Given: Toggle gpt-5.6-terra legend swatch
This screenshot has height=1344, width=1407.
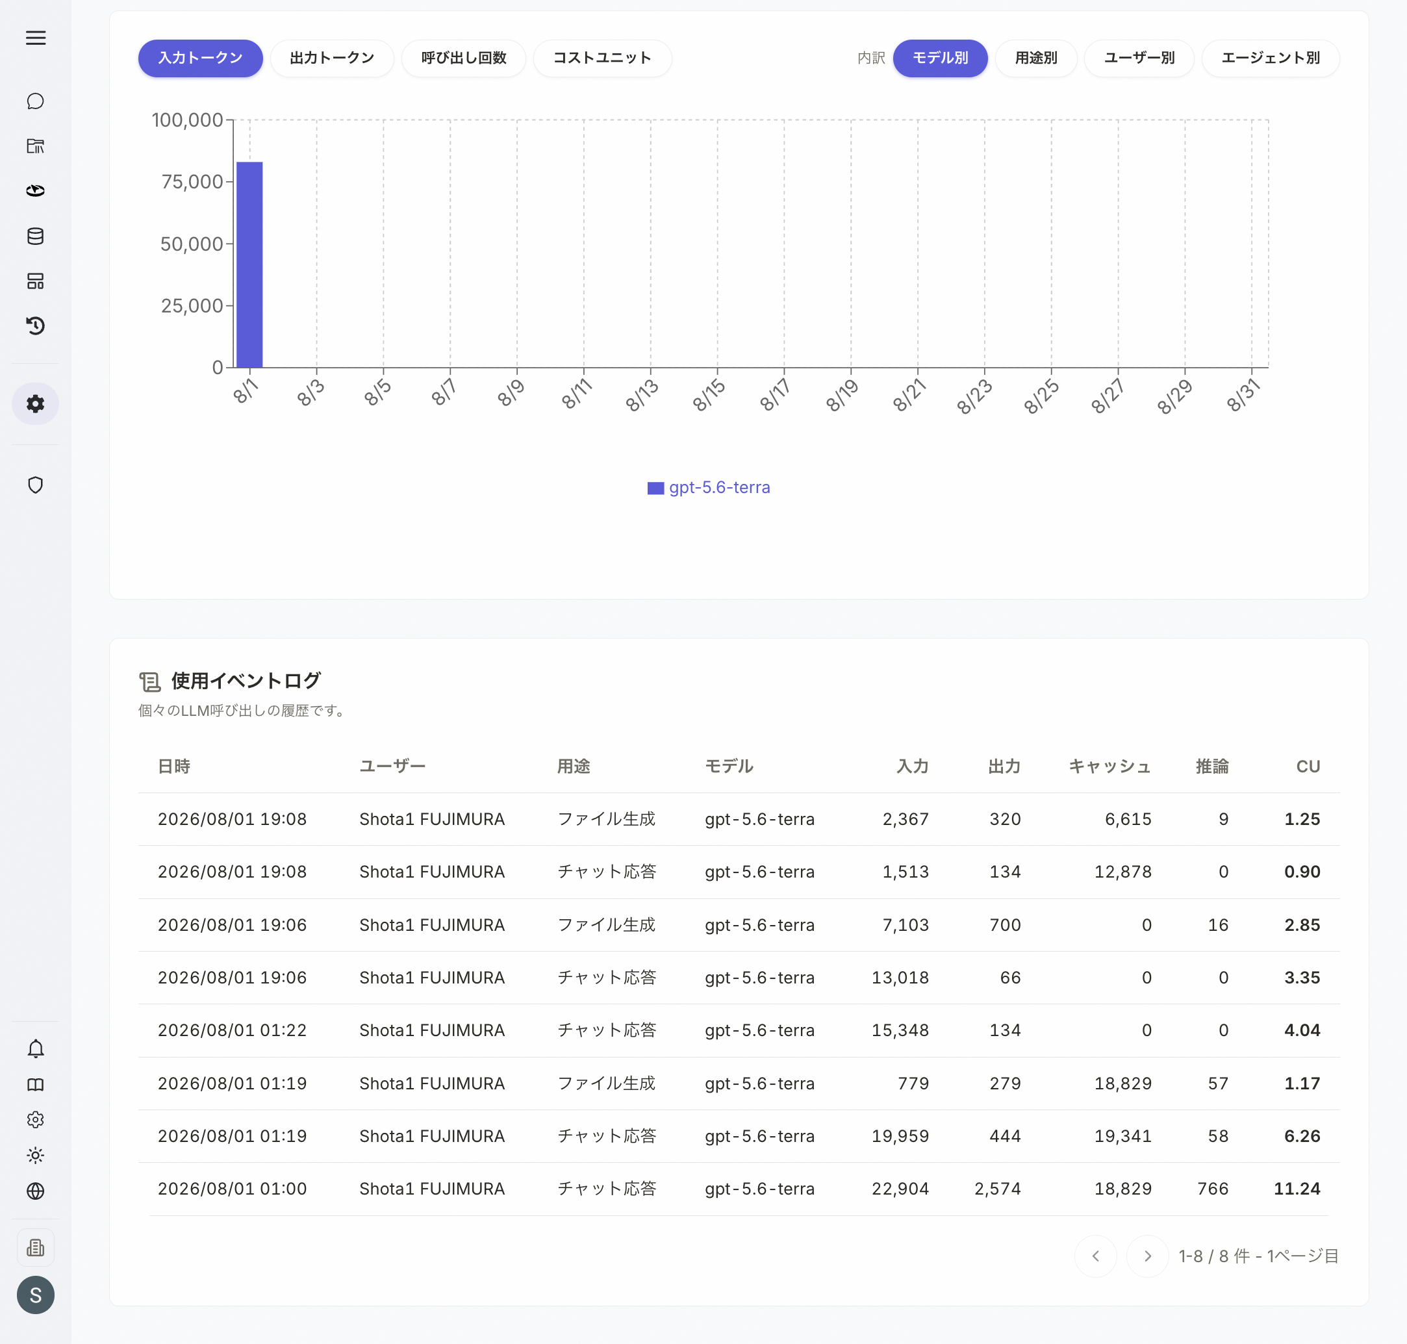Looking at the screenshot, I should (x=655, y=488).
